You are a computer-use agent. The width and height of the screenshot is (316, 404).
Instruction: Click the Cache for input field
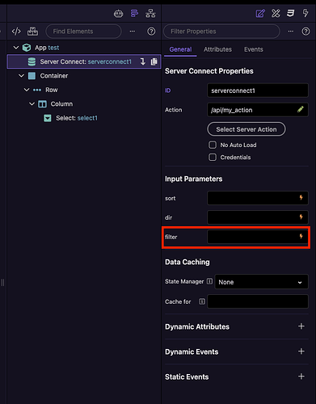[x=258, y=301]
